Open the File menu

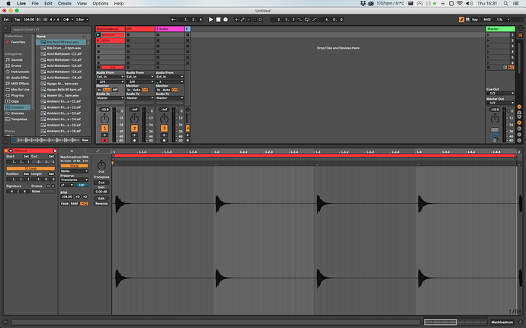[x=35, y=3]
